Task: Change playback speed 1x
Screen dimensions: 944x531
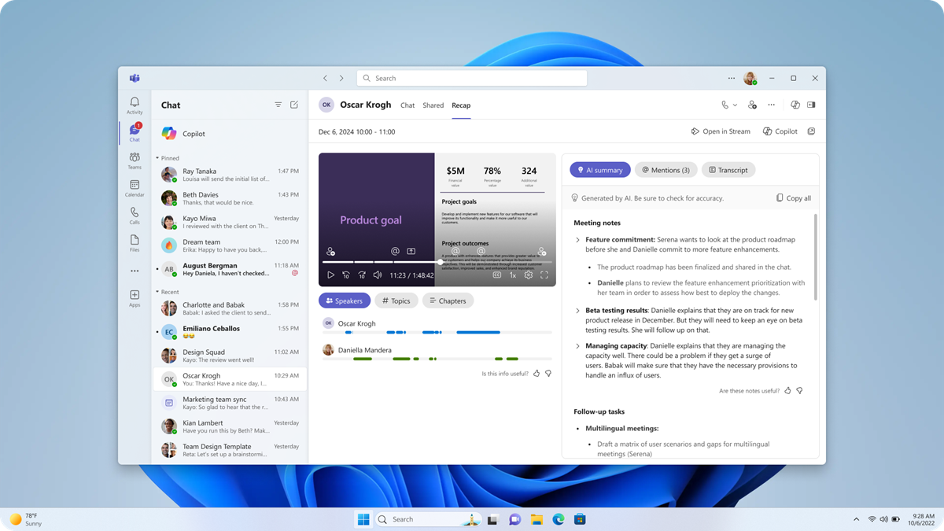Action: (513, 275)
